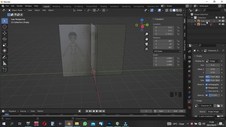Screen dimensions: 226x127
Task: Click the current frame number field
Action: [146, 111]
